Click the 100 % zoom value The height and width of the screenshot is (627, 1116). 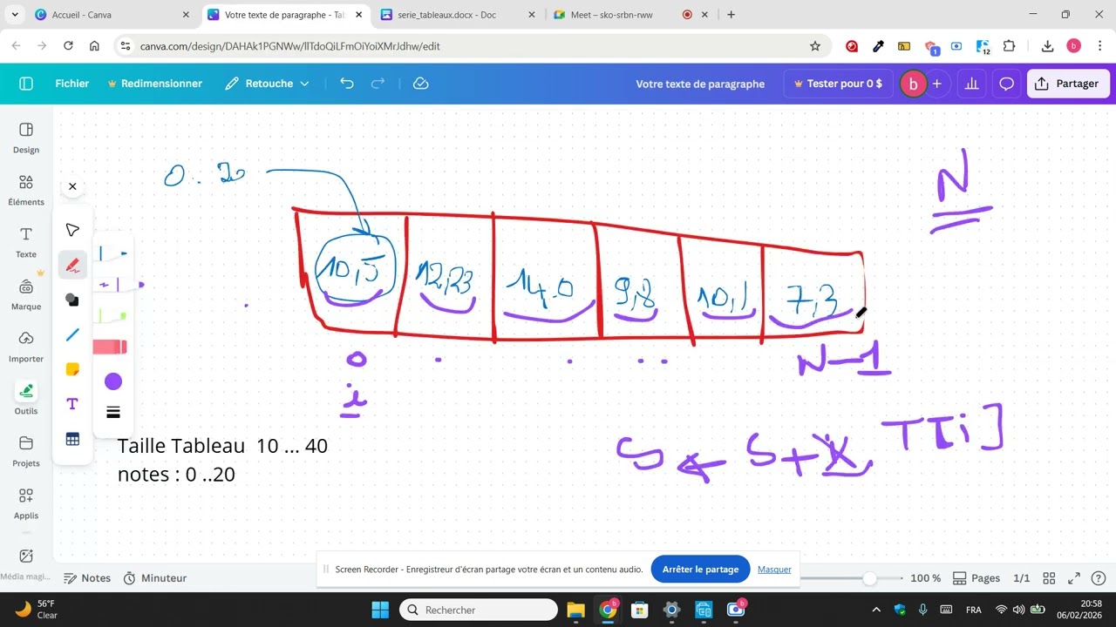[x=925, y=578]
